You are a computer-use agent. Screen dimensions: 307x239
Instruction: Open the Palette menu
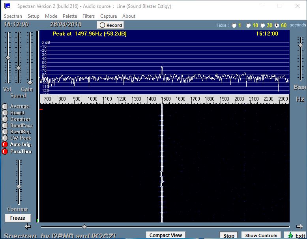[70, 16]
